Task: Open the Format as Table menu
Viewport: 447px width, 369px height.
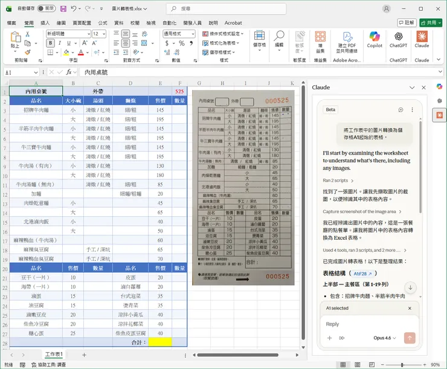Action: click(x=220, y=43)
